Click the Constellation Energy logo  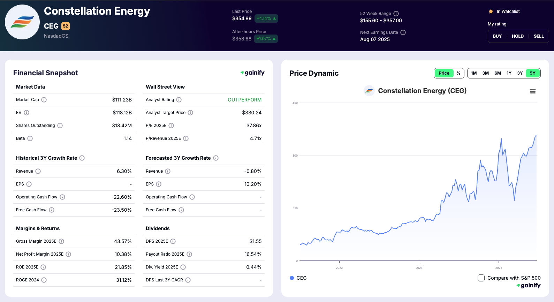point(22,22)
